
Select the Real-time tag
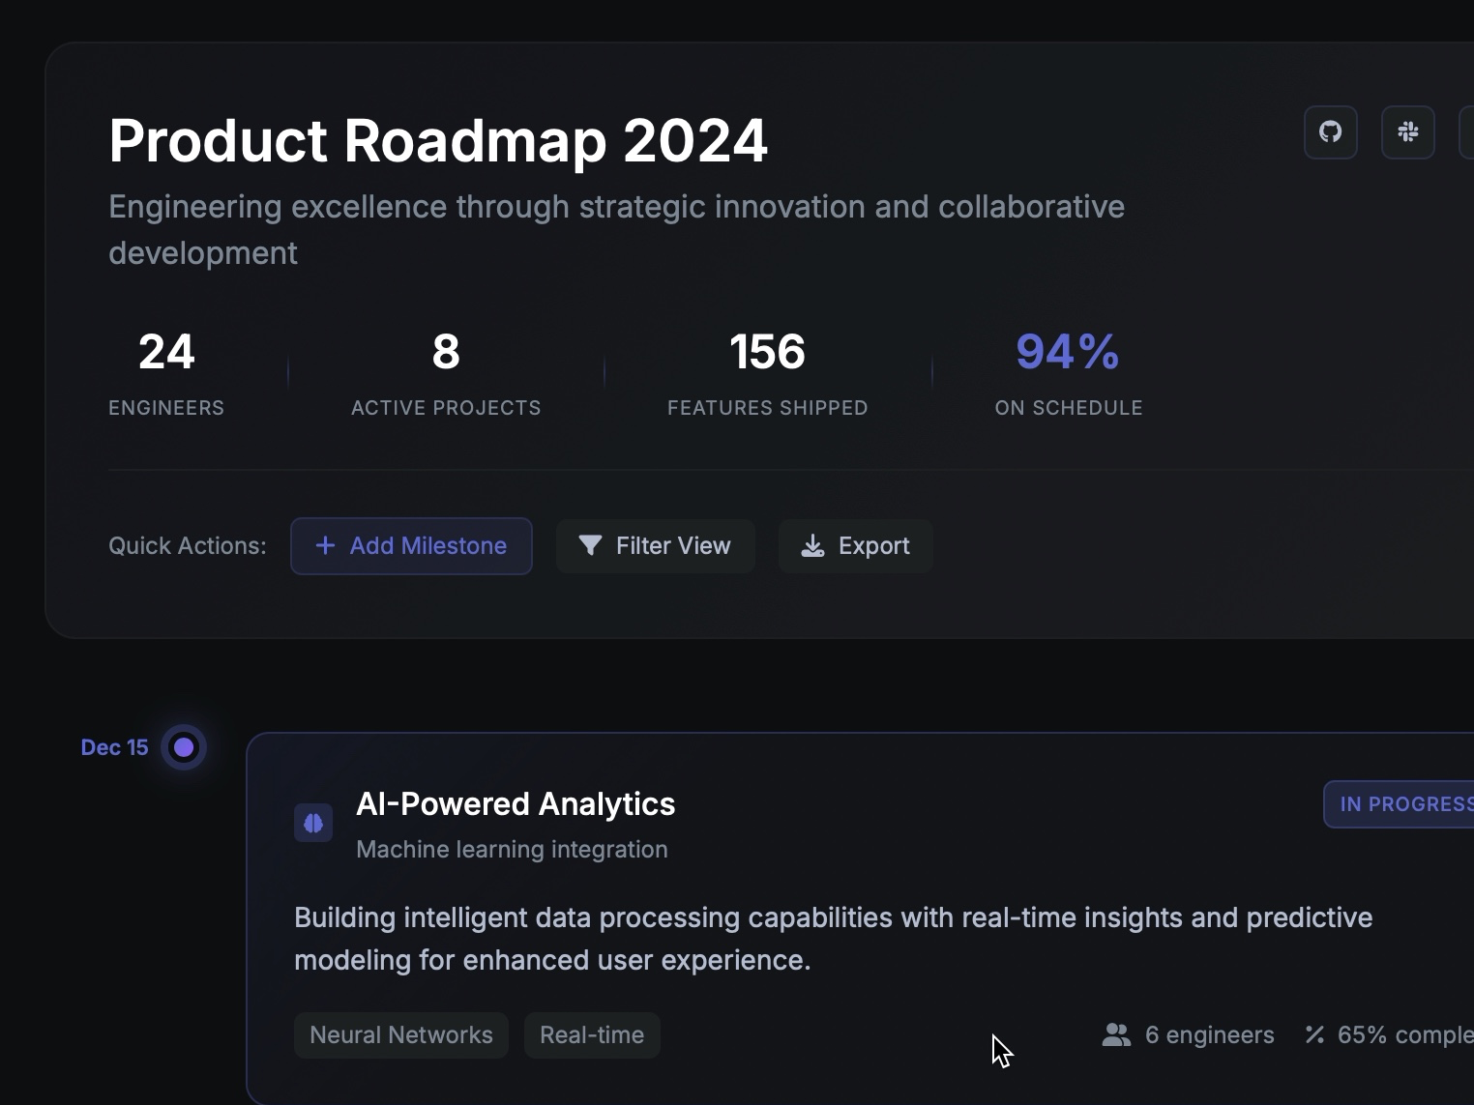pyautogui.click(x=591, y=1034)
